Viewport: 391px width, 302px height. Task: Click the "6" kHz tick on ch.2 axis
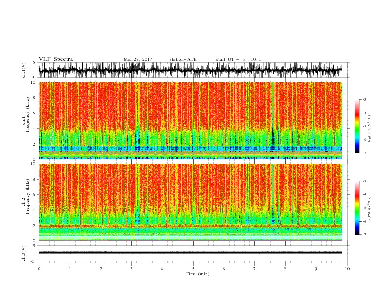click(34, 195)
